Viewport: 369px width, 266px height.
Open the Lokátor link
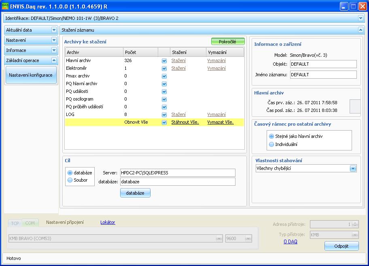click(x=108, y=222)
